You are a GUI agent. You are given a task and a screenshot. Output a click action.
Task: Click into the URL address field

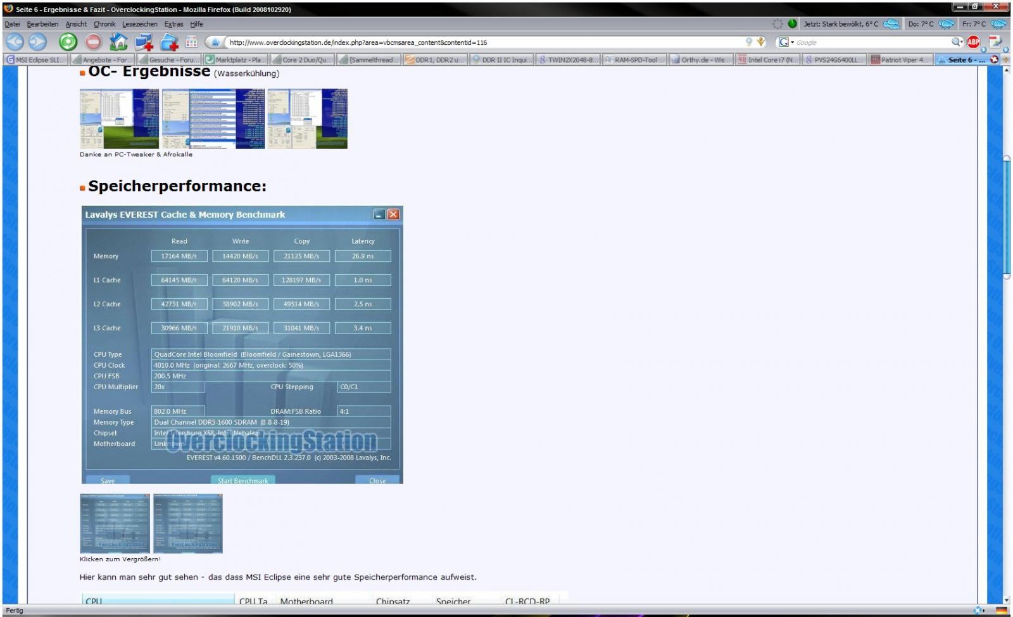pyautogui.click(x=484, y=42)
